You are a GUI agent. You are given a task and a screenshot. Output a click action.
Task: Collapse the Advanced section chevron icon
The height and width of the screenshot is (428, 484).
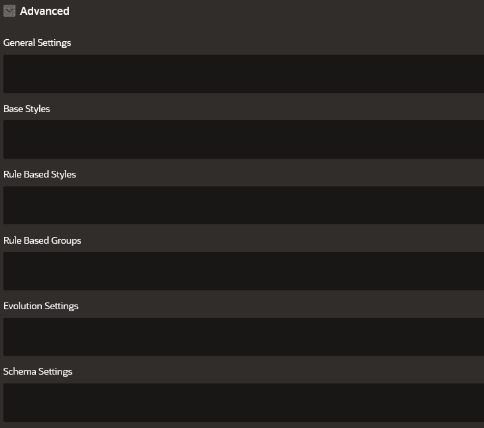(x=9, y=11)
